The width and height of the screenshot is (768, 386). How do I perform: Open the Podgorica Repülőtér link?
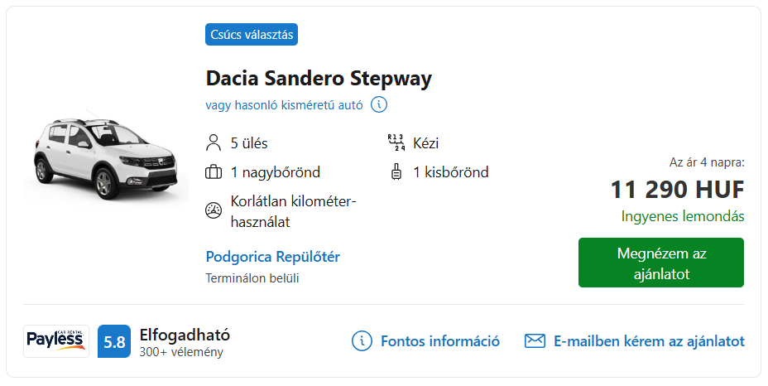(x=273, y=257)
